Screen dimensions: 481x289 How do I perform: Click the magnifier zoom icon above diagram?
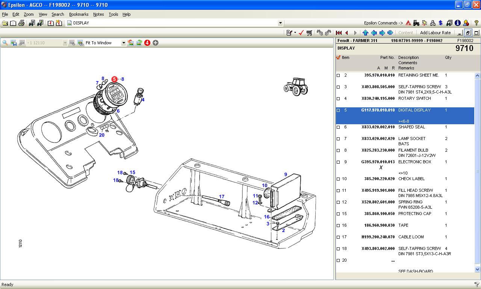click(x=5, y=43)
